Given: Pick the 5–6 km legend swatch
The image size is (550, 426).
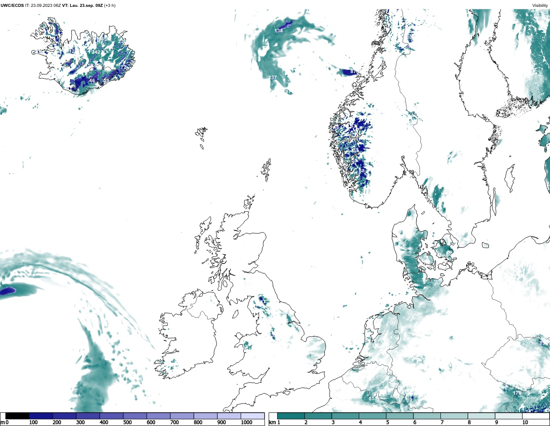Looking at the screenshot, I should click(400, 416).
